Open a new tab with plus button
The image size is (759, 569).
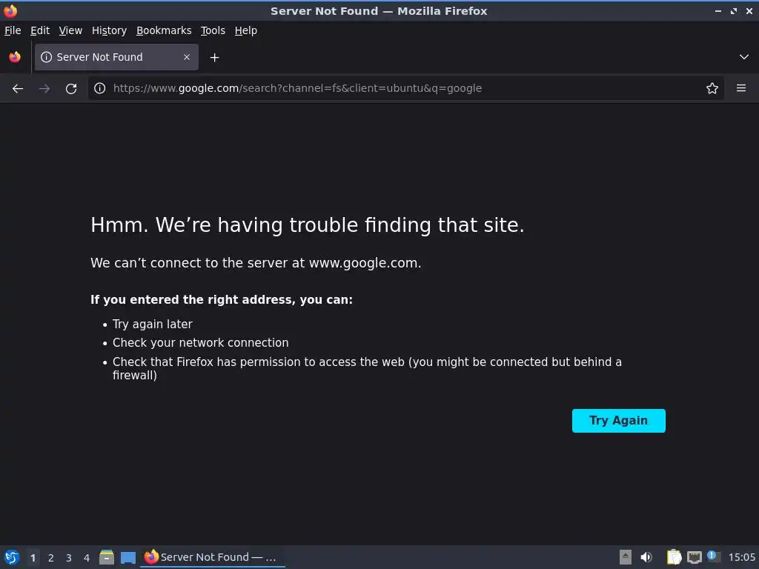pyautogui.click(x=214, y=58)
